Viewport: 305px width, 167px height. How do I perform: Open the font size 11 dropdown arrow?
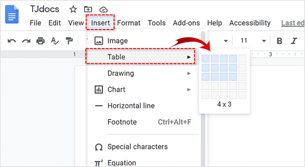[264, 41]
